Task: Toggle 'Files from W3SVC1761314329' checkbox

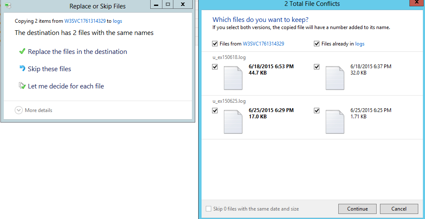Action: [215, 43]
